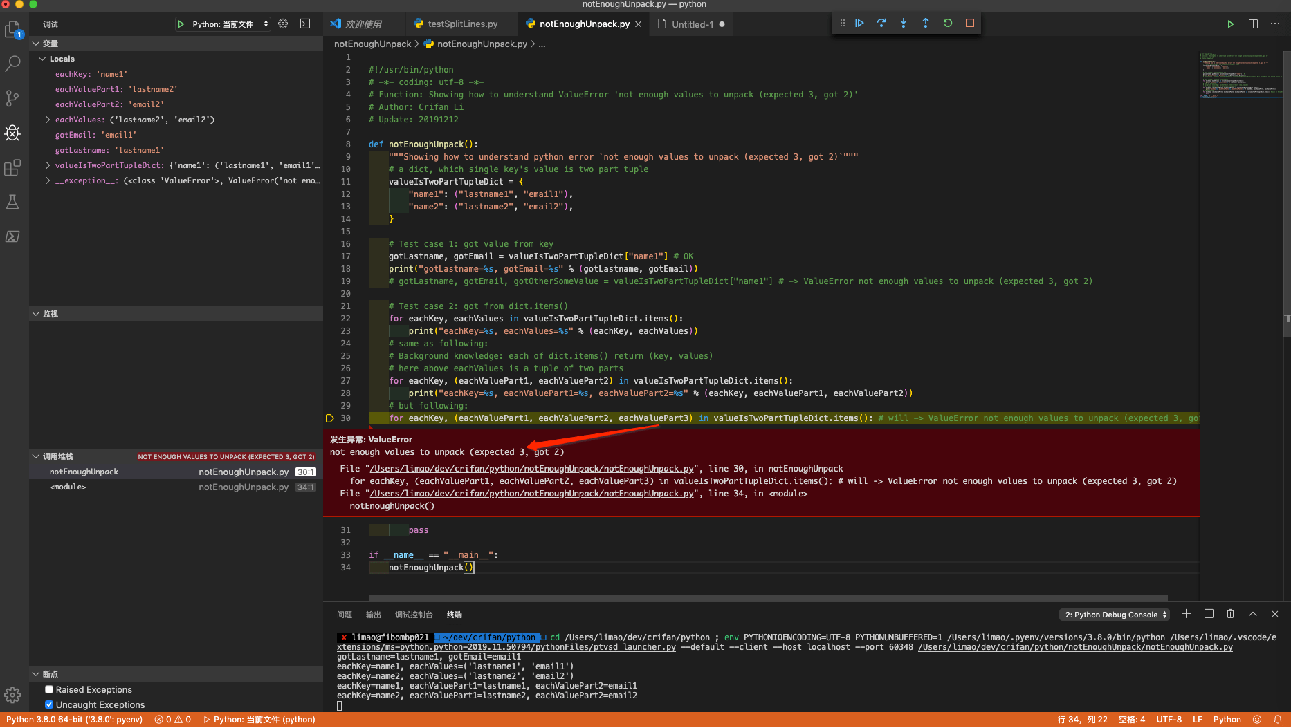
Task: Step over in debug toolbar
Action: [881, 23]
